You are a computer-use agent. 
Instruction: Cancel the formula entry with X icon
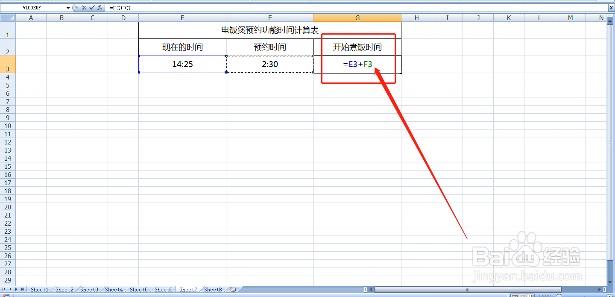click(x=84, y=8)
